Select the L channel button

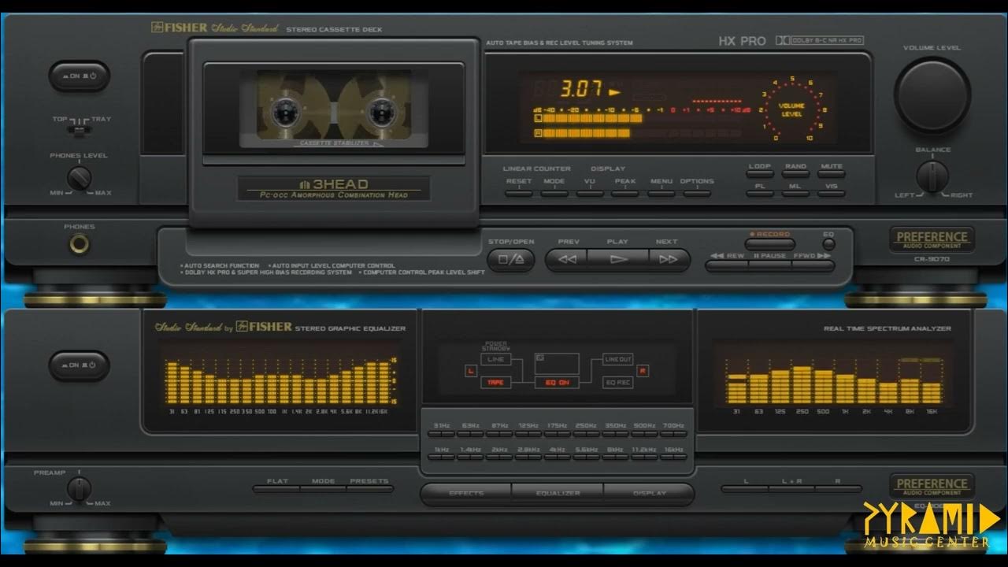[x=745, y=489]
